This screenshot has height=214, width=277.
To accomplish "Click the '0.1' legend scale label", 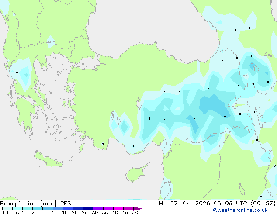I will point(5,212).
